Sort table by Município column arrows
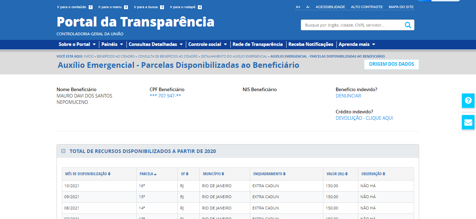 click(223, 174)
